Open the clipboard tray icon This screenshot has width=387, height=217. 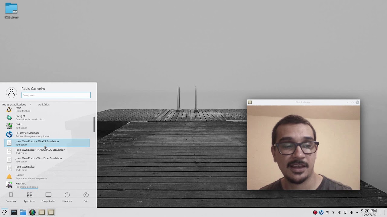pos(327,212)
